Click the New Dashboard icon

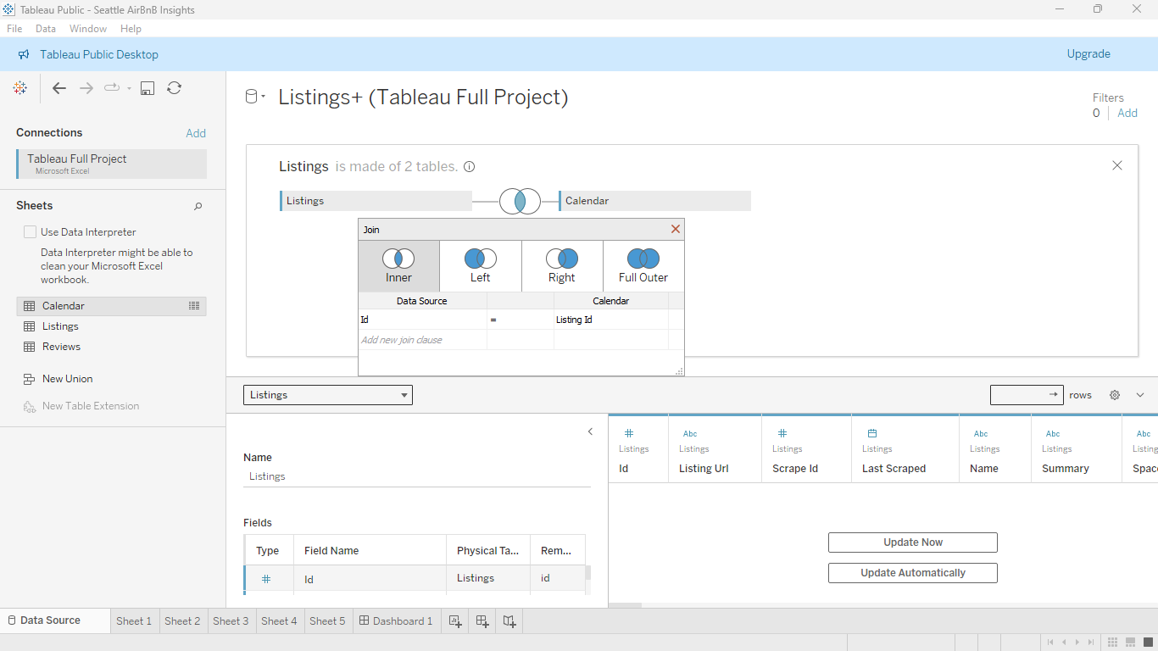click(482, 621)
